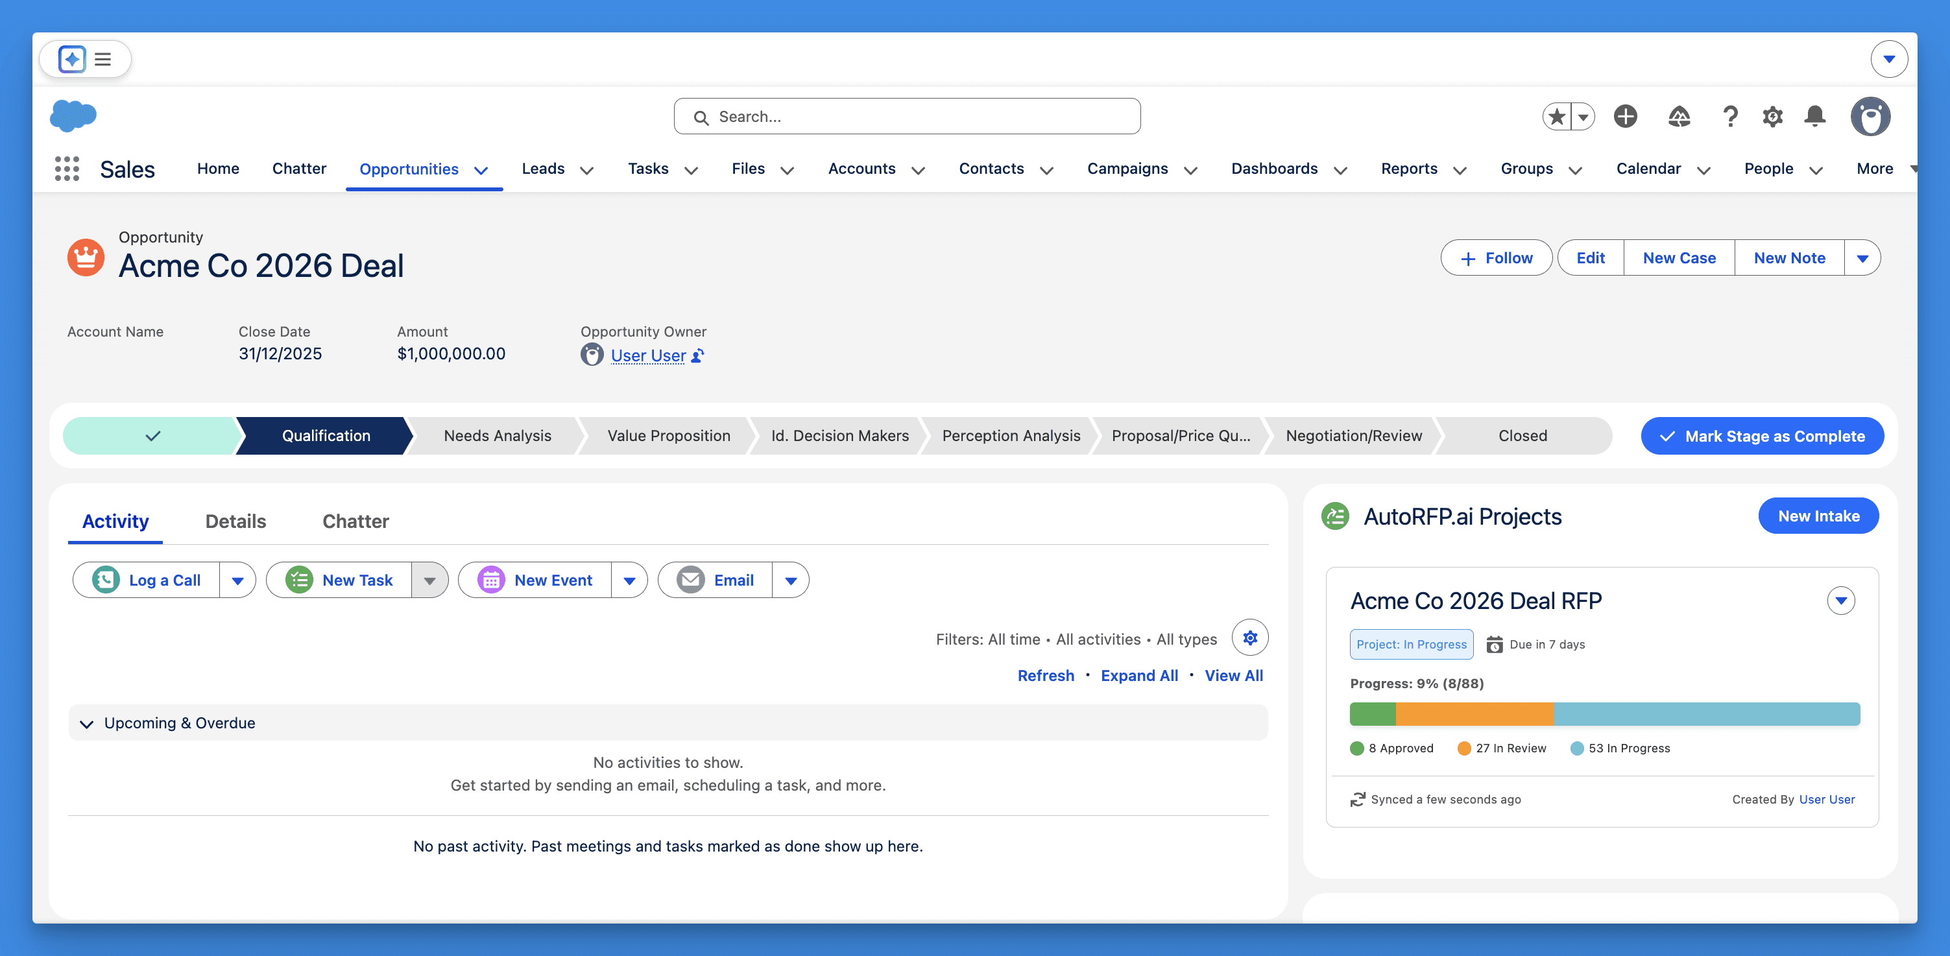The width and height of the screenshot is (1950, 956).
Task: Open the user avatar profile menu
Action: 1870,117
